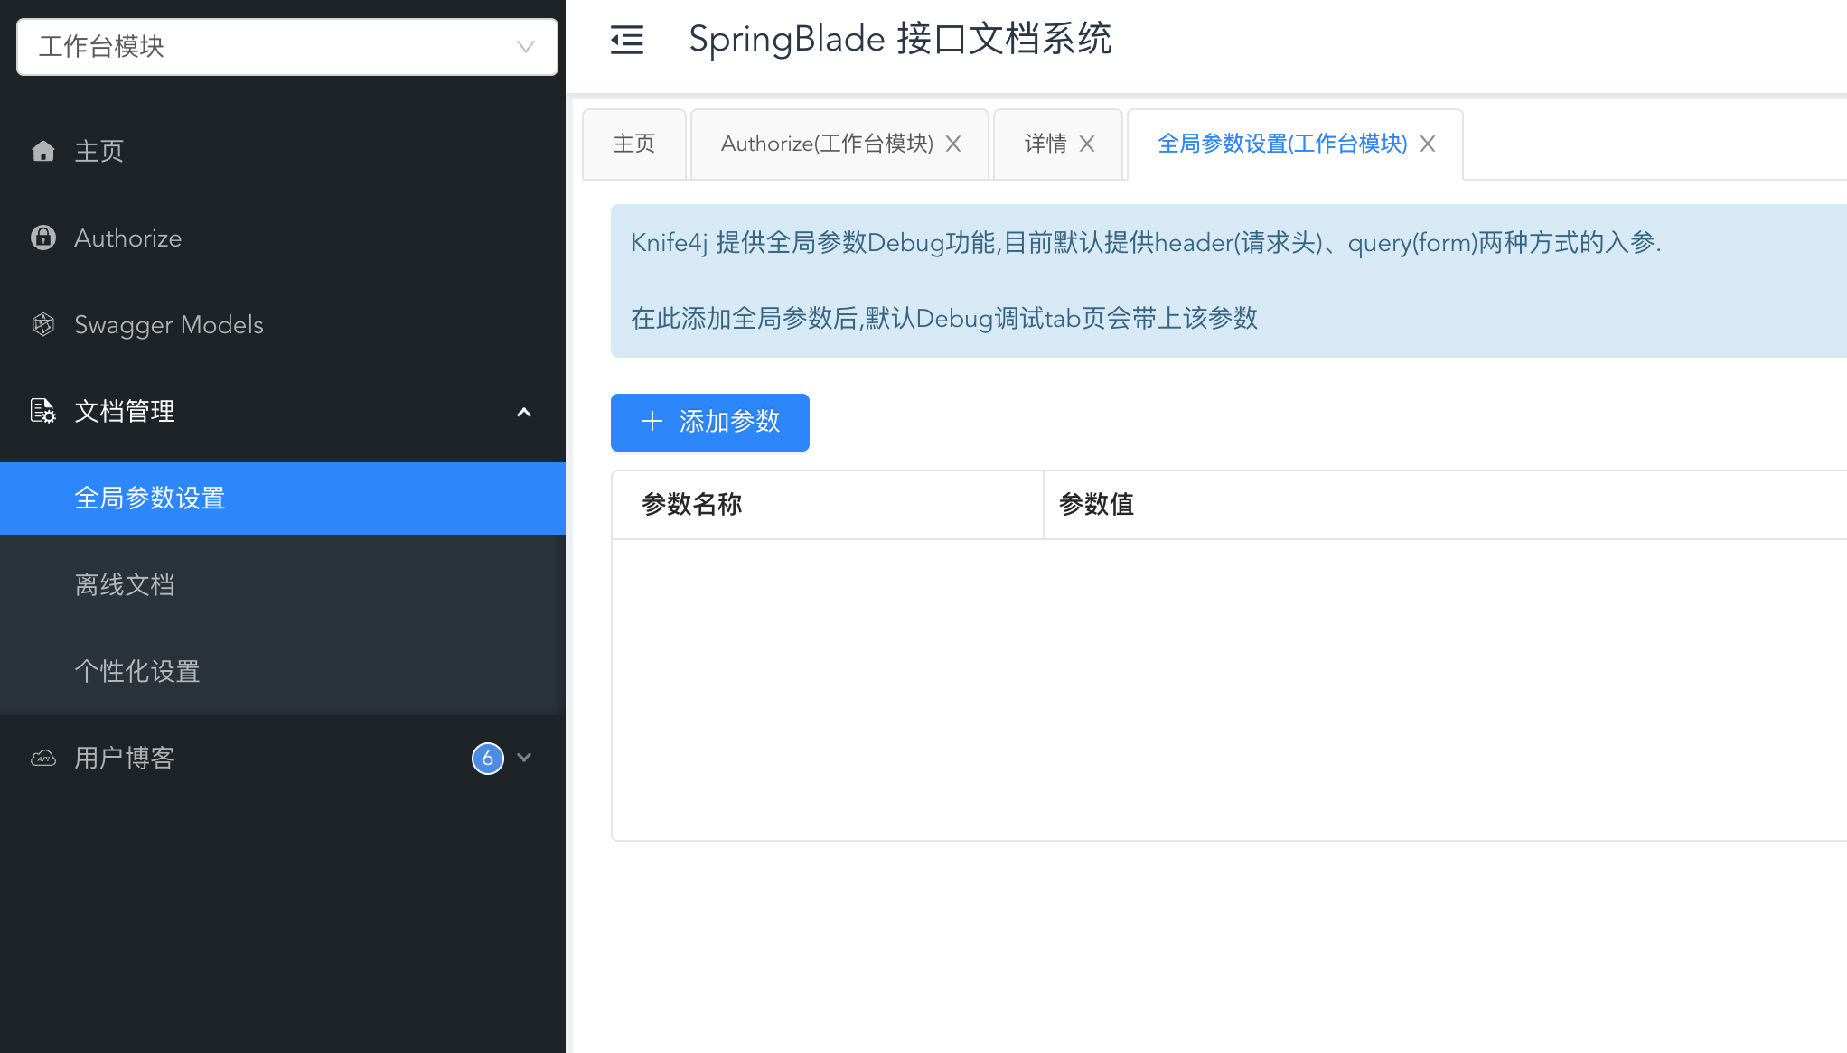This screenshot has width=1847, height=1053.
Task: Open Authorize in the sidebar
Action: (283, 238)
